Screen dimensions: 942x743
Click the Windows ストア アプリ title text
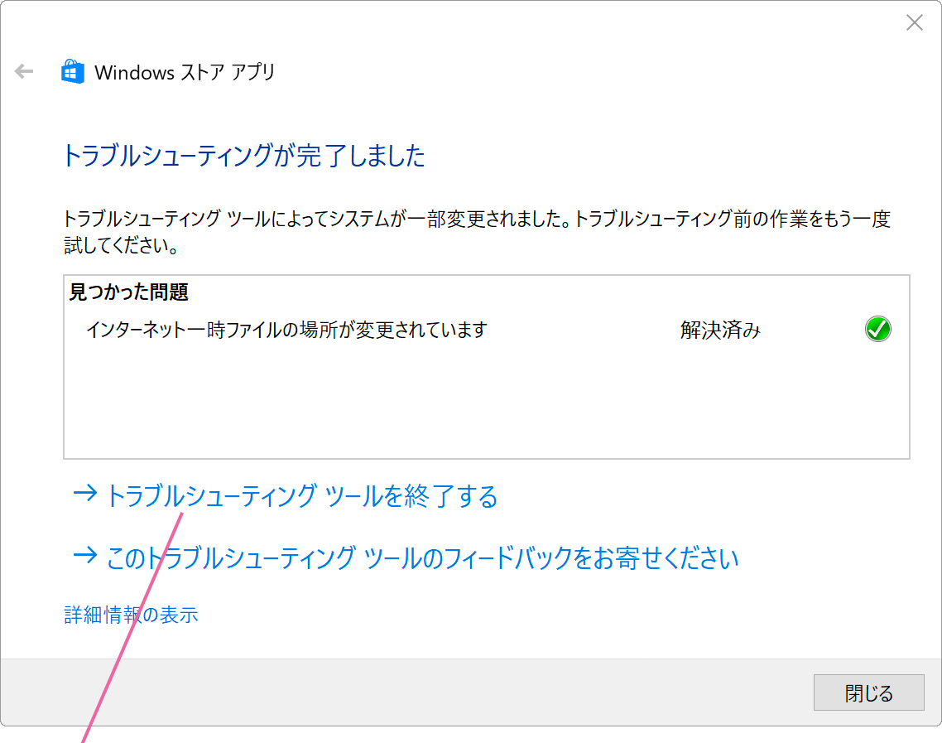click(185, 72)
